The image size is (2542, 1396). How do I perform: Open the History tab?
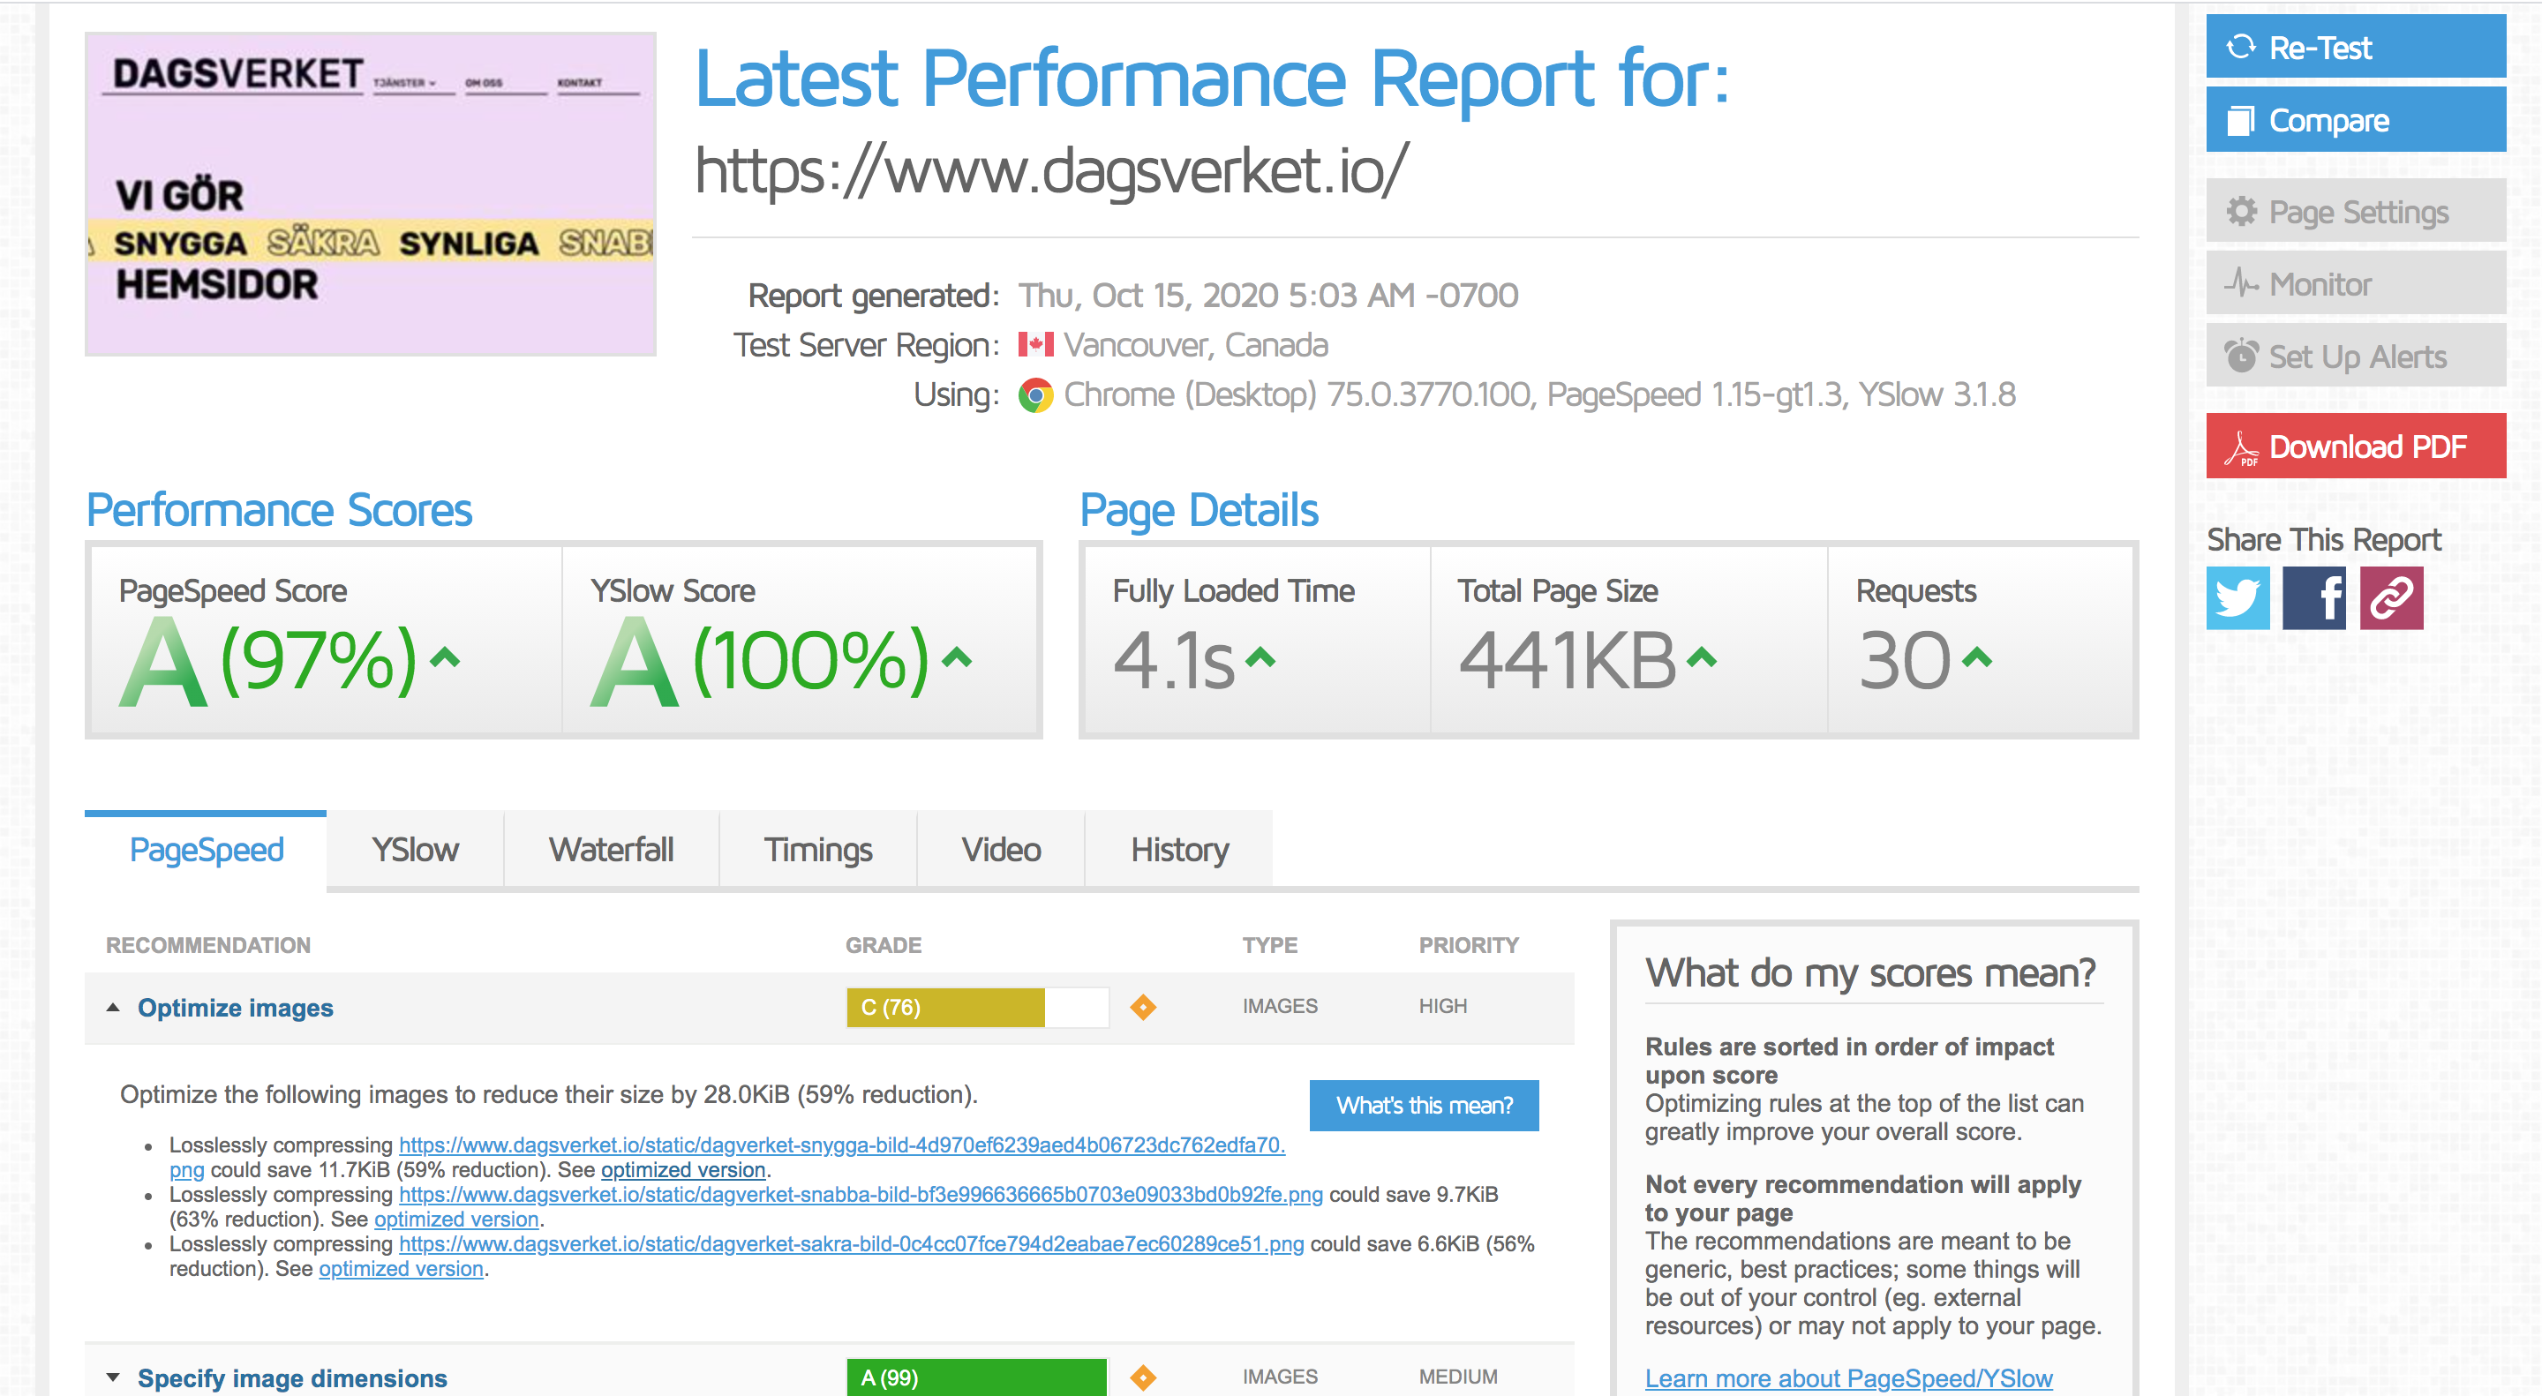tap(1179, 850)
